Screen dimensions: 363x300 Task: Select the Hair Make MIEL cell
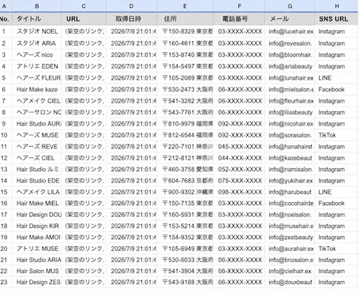pyautogui.click(x=37, y=204)
